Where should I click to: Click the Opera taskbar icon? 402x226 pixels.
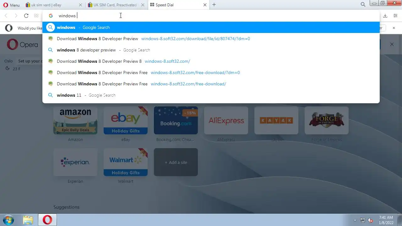point(47,220)
